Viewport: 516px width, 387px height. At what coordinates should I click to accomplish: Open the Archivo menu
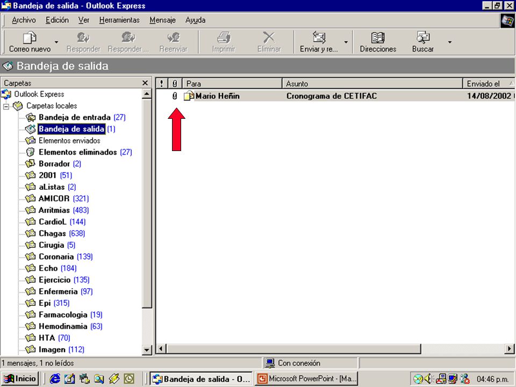(24, 20)
